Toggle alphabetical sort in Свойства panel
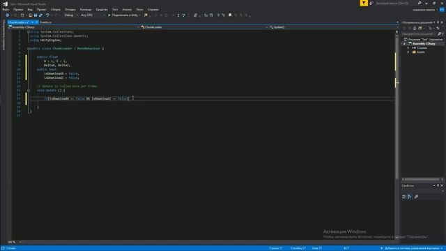The height and width of the screenshot is (251, 446). coord(410,197)
